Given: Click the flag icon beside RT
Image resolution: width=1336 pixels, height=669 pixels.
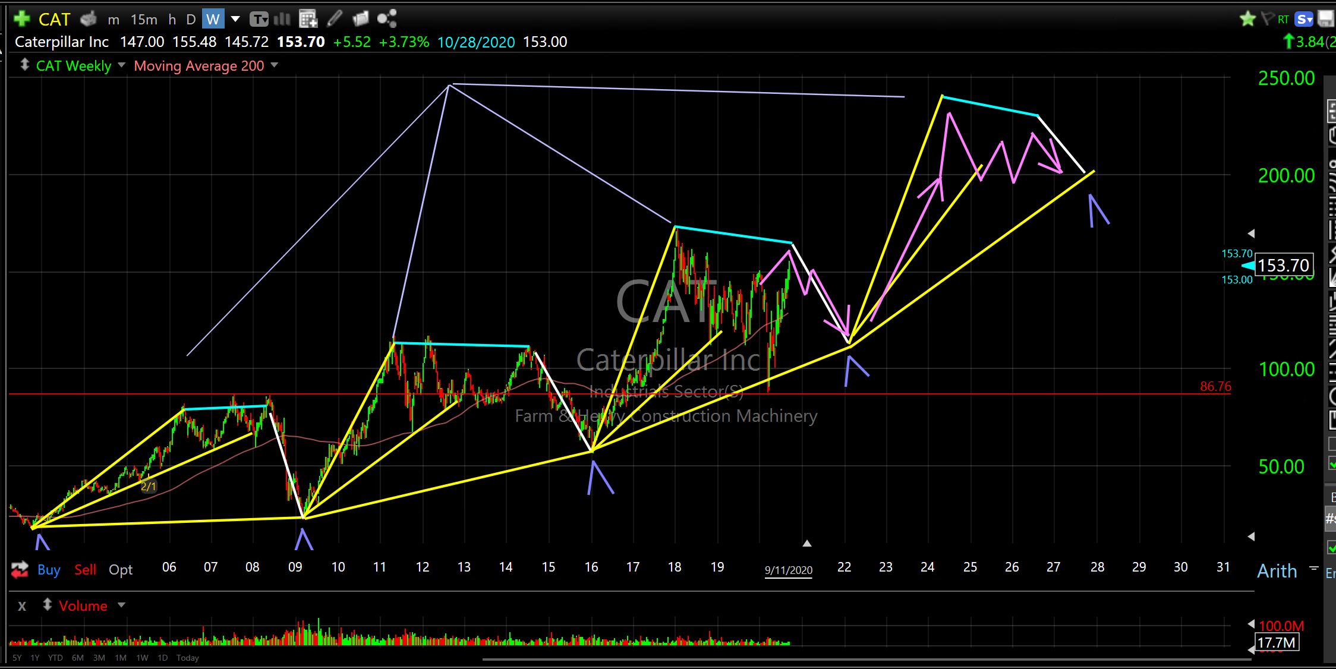Looking at the screenshot, I should 1268,19.
